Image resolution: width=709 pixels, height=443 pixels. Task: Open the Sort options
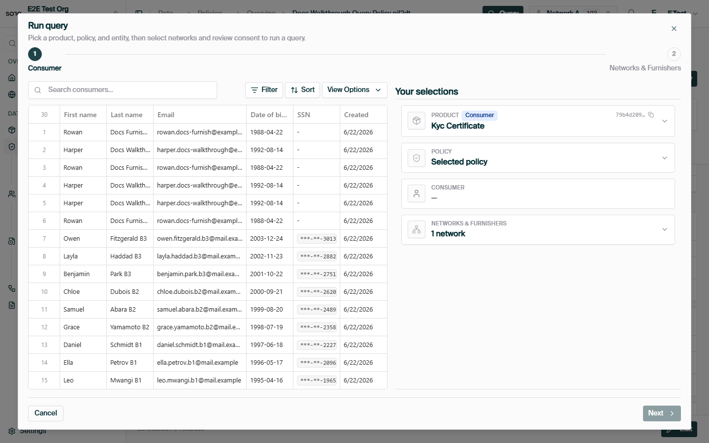tap(302, 90)
